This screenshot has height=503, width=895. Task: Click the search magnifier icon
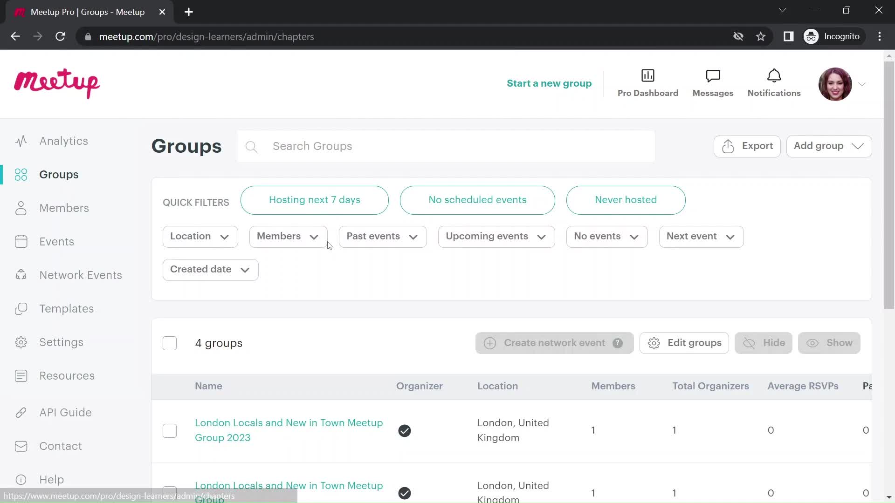[251, 147]
